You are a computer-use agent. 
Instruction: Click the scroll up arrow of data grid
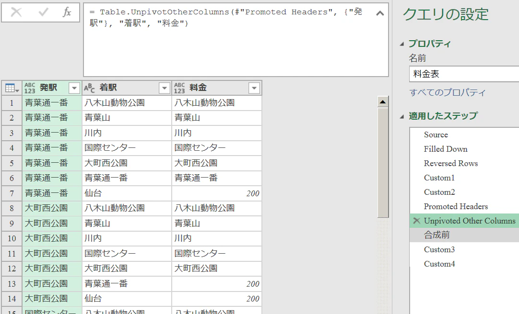[383, 101]
